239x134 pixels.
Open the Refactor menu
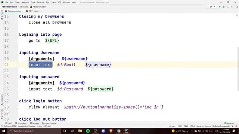(41, 2)
